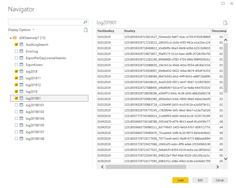Click the d365demotp7 folder icon

(x=15, y=38)
